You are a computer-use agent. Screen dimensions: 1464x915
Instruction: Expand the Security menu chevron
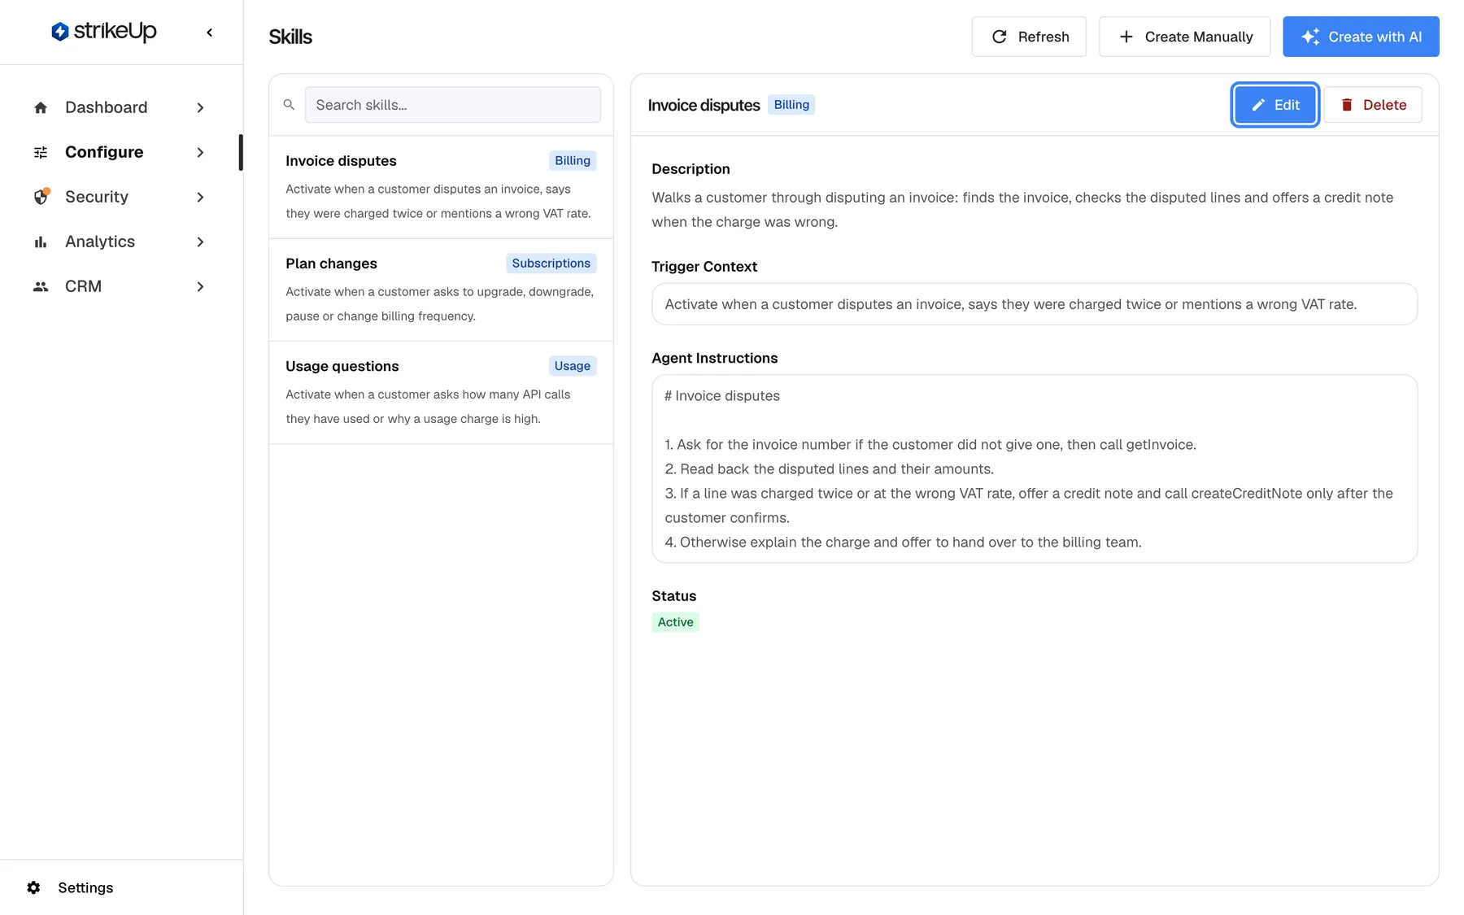click(200, 197)
